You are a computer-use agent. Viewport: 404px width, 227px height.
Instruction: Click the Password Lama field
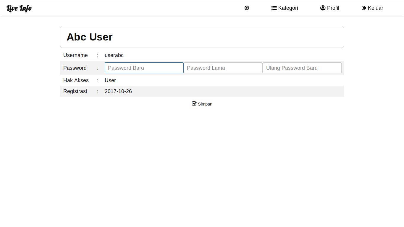(x=223, y=68)
